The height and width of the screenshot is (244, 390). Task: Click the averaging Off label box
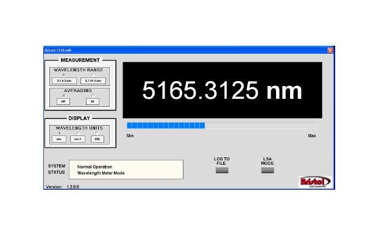tap(64, 101)
